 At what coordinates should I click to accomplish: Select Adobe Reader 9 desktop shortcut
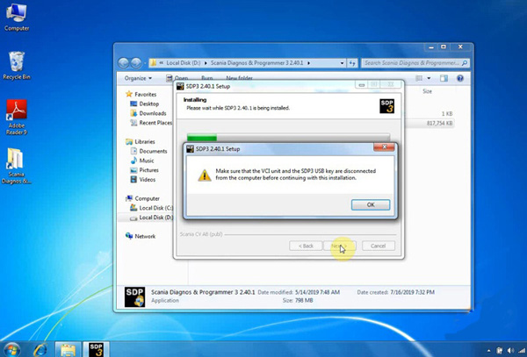pos(17,118)
